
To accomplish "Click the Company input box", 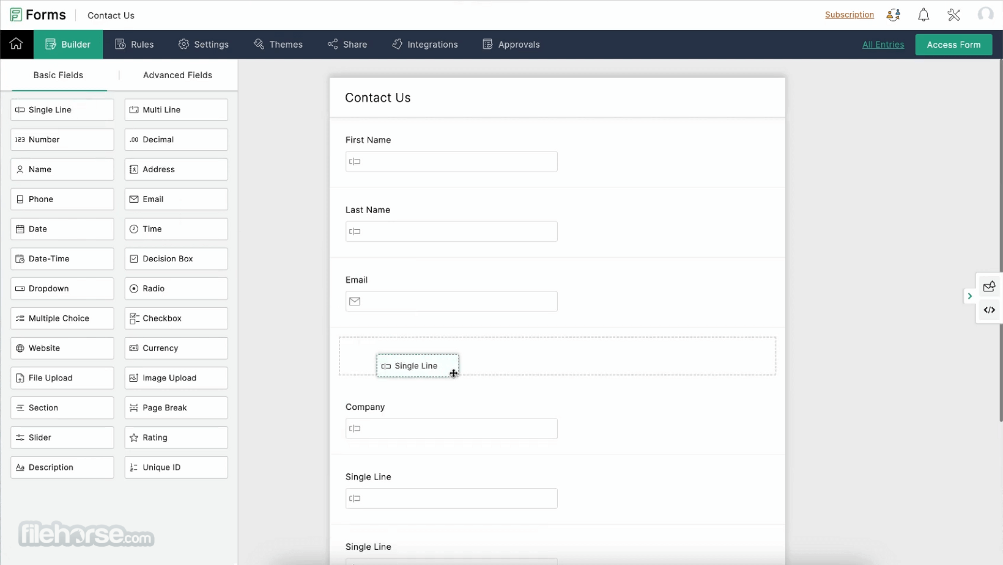I will (x=451, y=428).
